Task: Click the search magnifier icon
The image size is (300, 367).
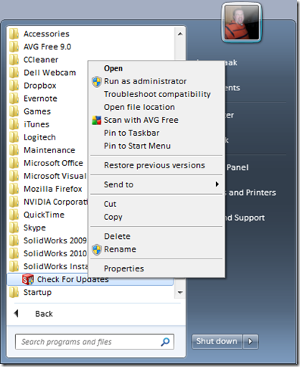Action: 165,342
